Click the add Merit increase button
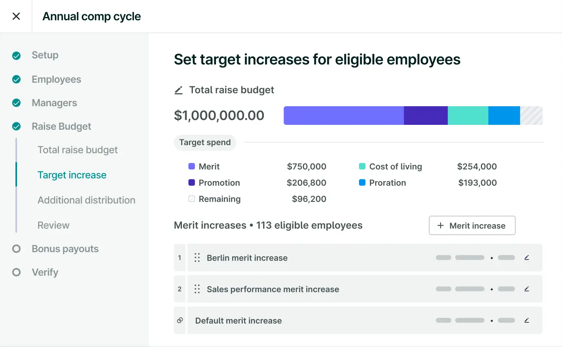This screenshot has width=562, height=347. pyautogui.click(x=472, y=225)
